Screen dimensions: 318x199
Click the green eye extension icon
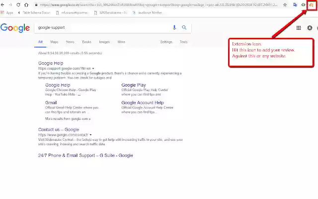pos(303,4)
